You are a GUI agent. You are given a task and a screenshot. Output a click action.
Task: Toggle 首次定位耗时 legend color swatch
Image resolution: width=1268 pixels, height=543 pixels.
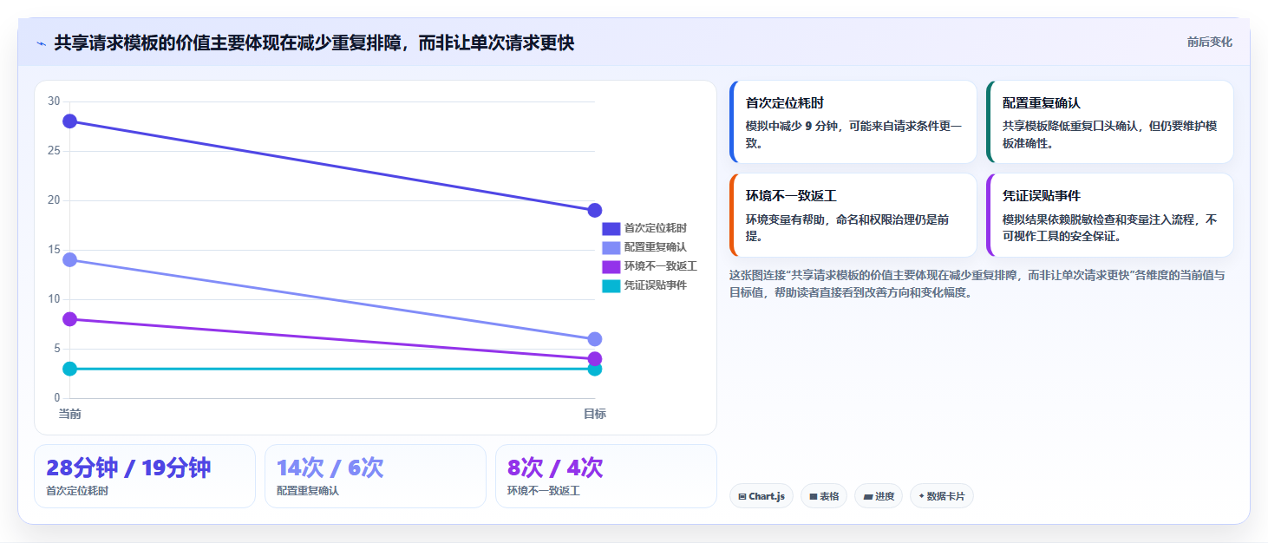(x=611, y=228)
